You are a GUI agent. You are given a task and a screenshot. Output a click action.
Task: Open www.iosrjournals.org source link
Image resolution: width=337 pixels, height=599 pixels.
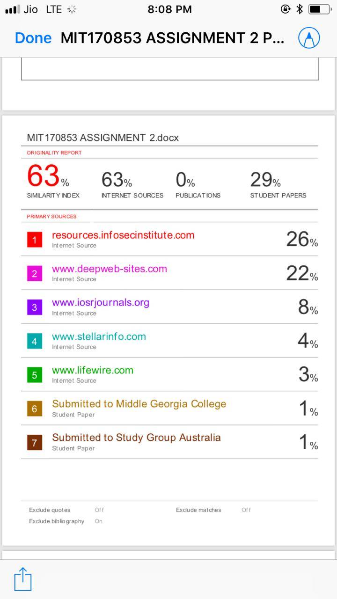[101, 303]
